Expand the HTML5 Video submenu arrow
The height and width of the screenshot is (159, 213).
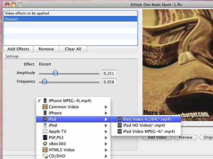tap(106, 150)
